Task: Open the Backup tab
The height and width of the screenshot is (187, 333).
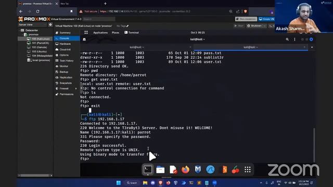Action: (63, 72)
